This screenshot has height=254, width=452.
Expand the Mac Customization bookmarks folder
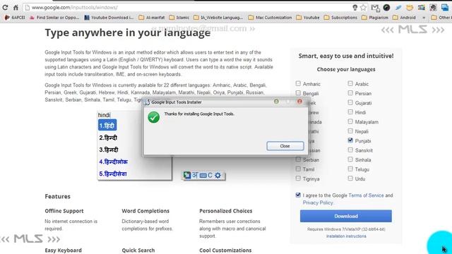270,18
